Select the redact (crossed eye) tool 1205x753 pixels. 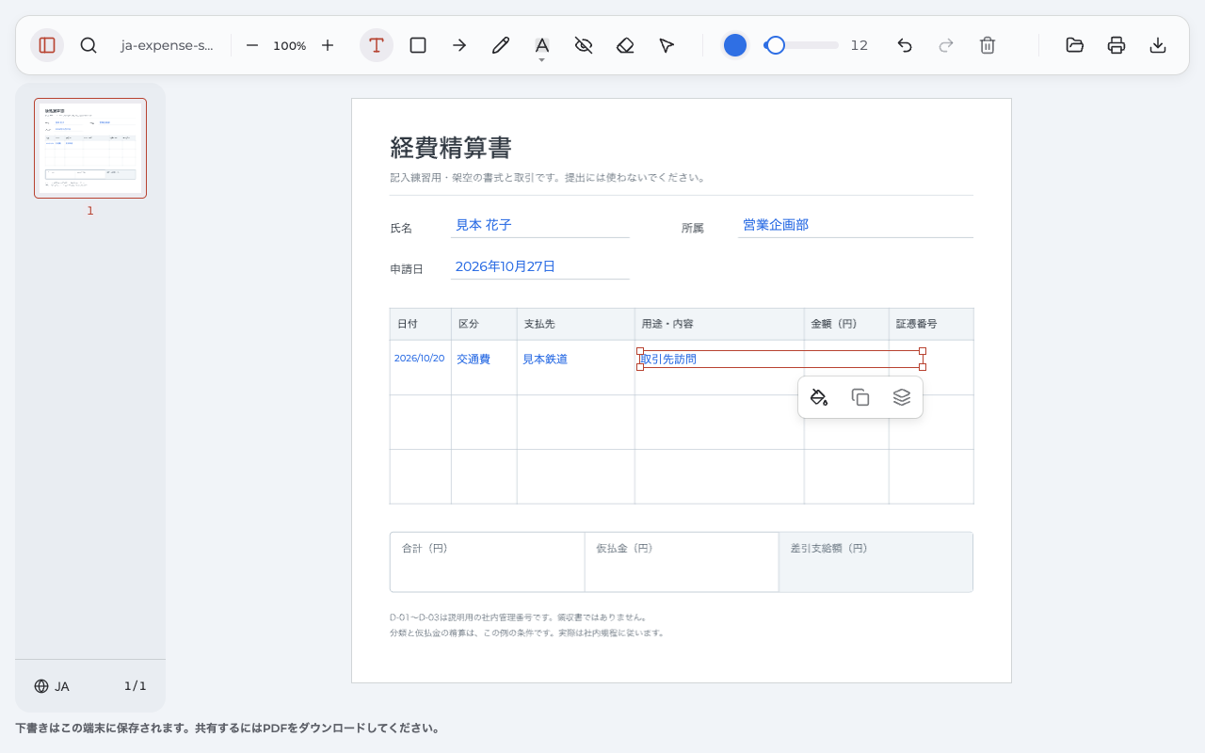tap(584, 45)
